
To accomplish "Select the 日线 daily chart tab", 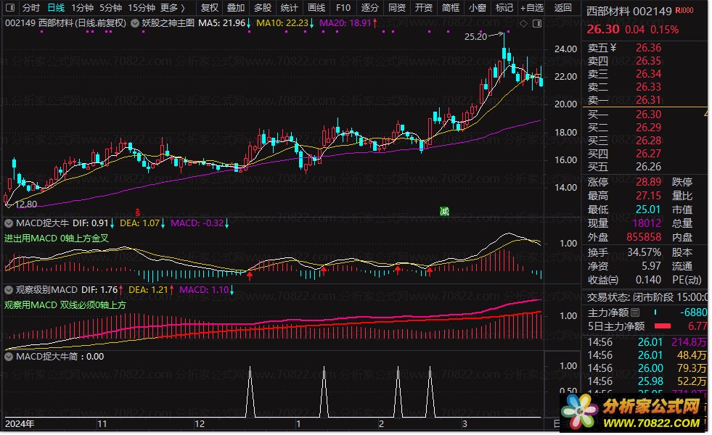I will tap(55, 8).
